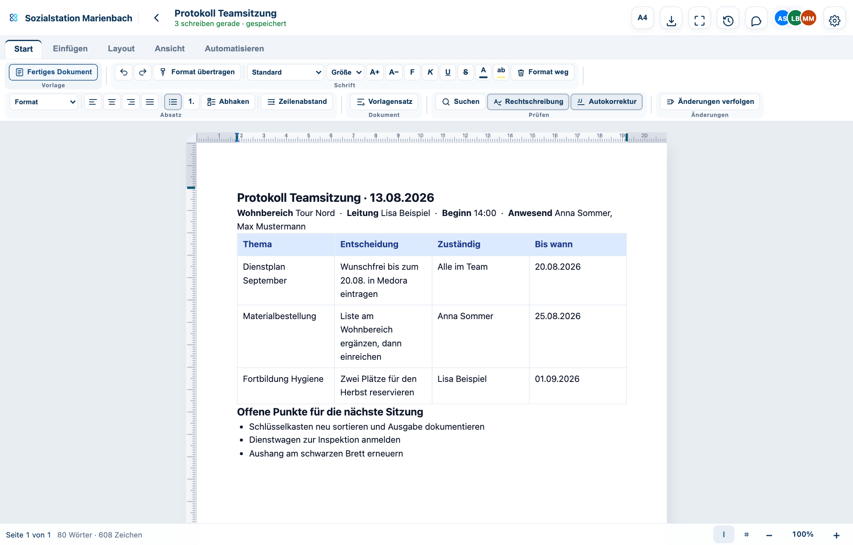
Task: Click Fertiges Dokument template button
Action: point(53,72)
